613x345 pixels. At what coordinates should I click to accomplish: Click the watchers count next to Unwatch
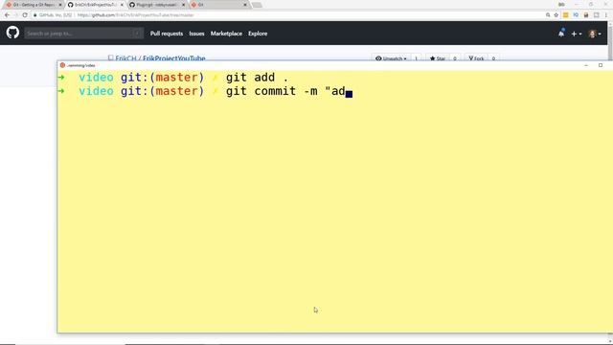[416, 57]
